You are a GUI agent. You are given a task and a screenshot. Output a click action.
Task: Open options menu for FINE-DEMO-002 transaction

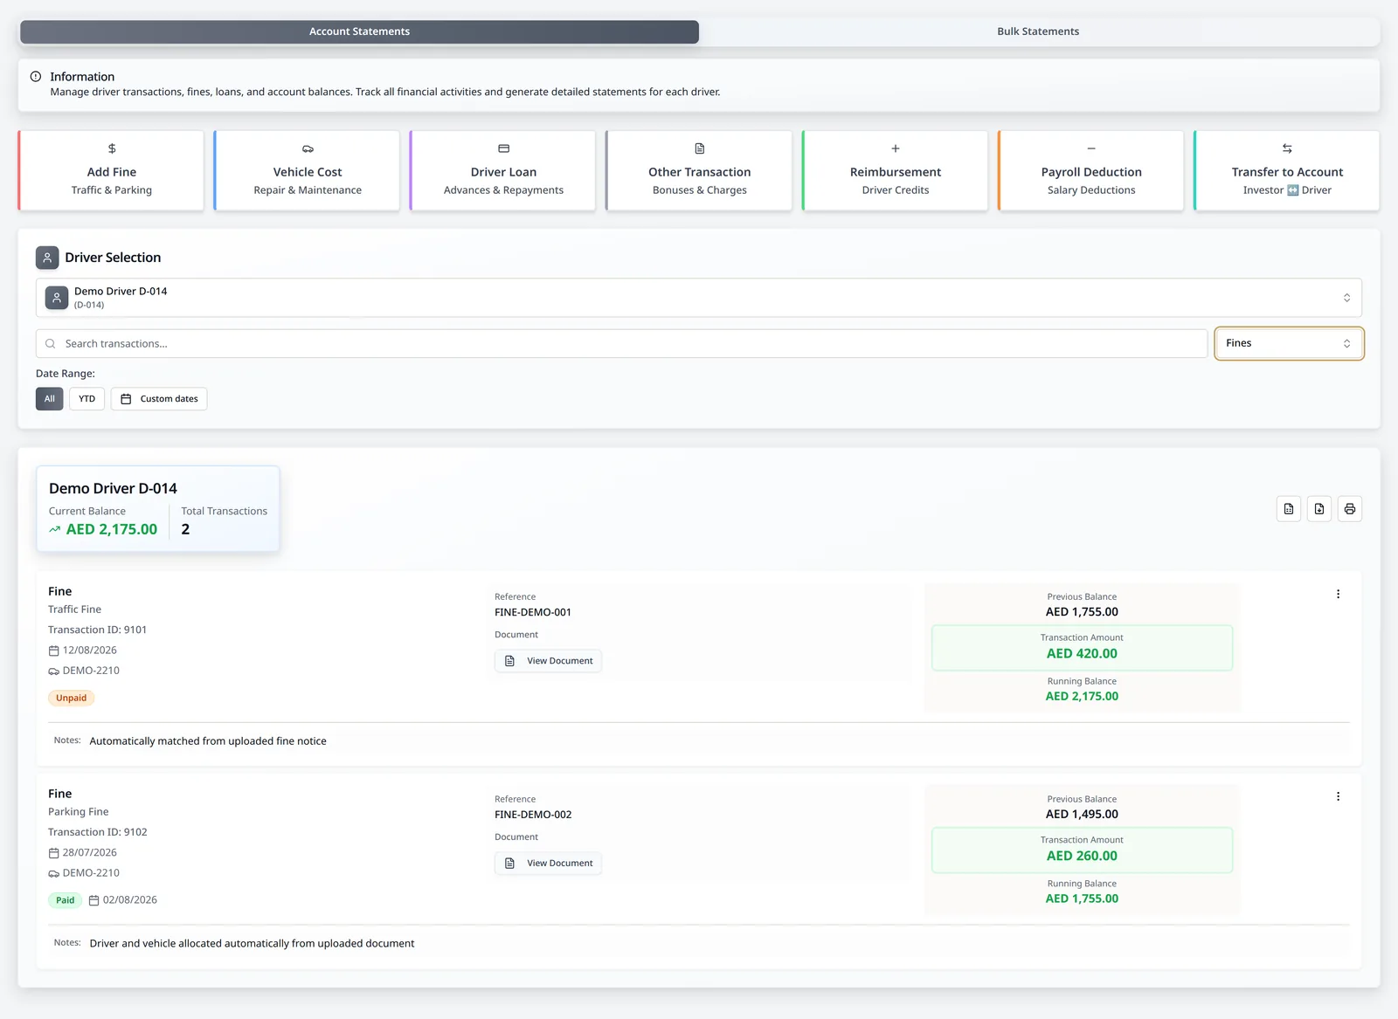coord(1338,796)
